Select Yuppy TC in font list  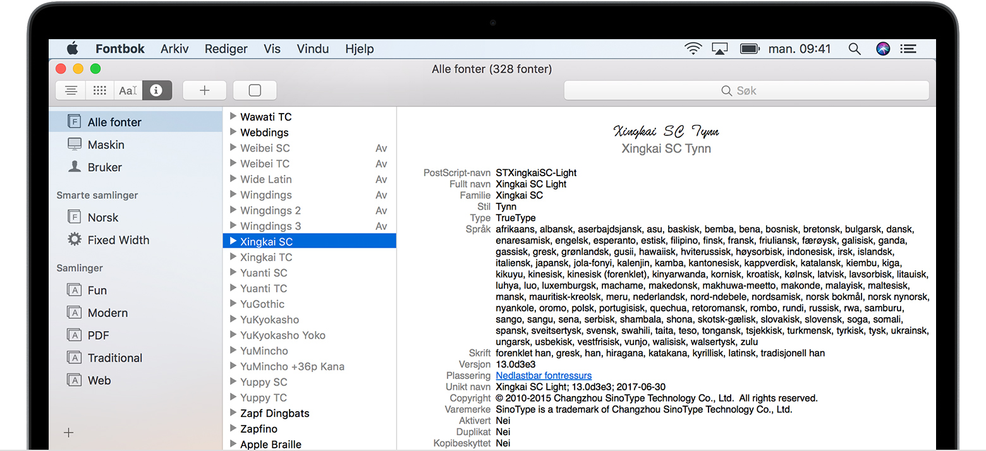click(x=310, y=397)
